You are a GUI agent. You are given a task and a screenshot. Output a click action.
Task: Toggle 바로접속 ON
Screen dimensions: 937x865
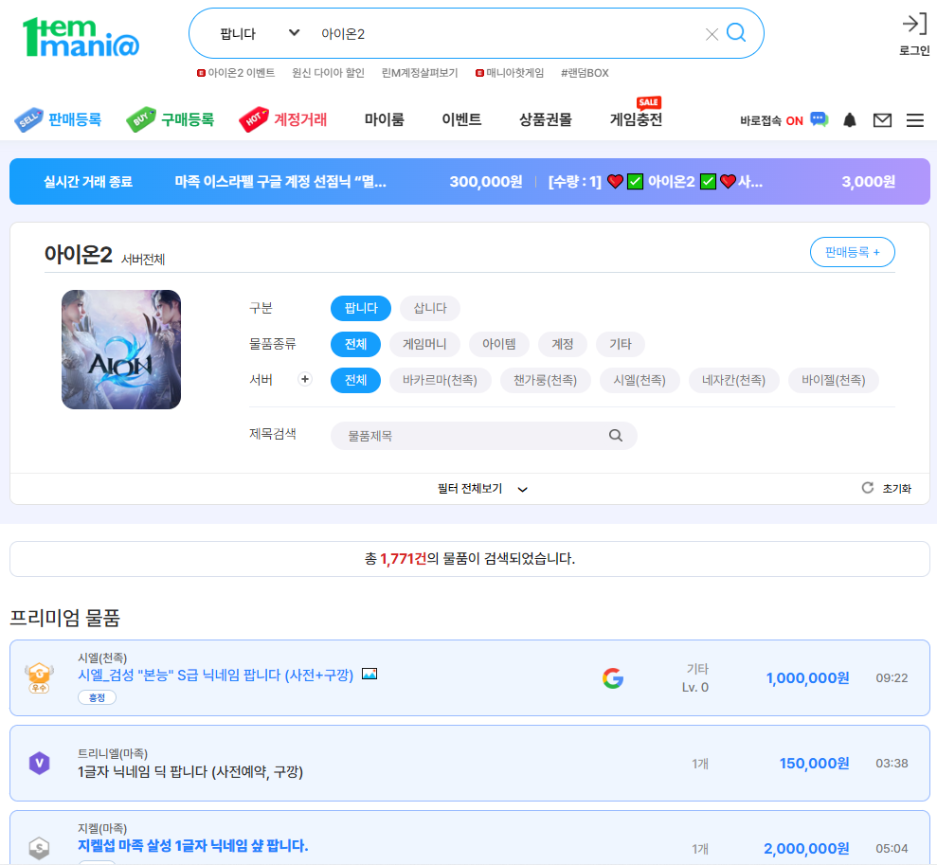click(771, 120)
